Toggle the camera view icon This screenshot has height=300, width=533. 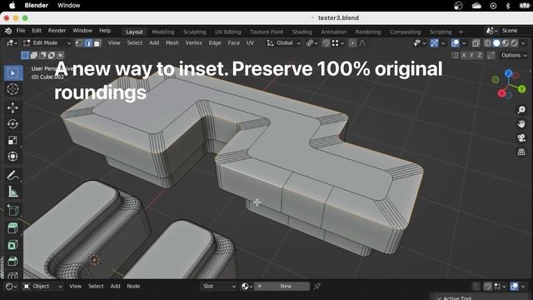tap(521, 137)
